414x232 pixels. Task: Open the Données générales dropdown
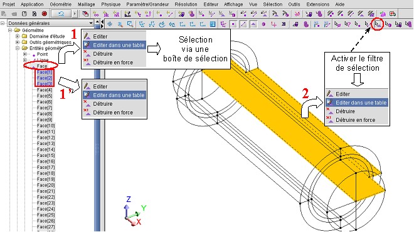[x=50, y=23]
